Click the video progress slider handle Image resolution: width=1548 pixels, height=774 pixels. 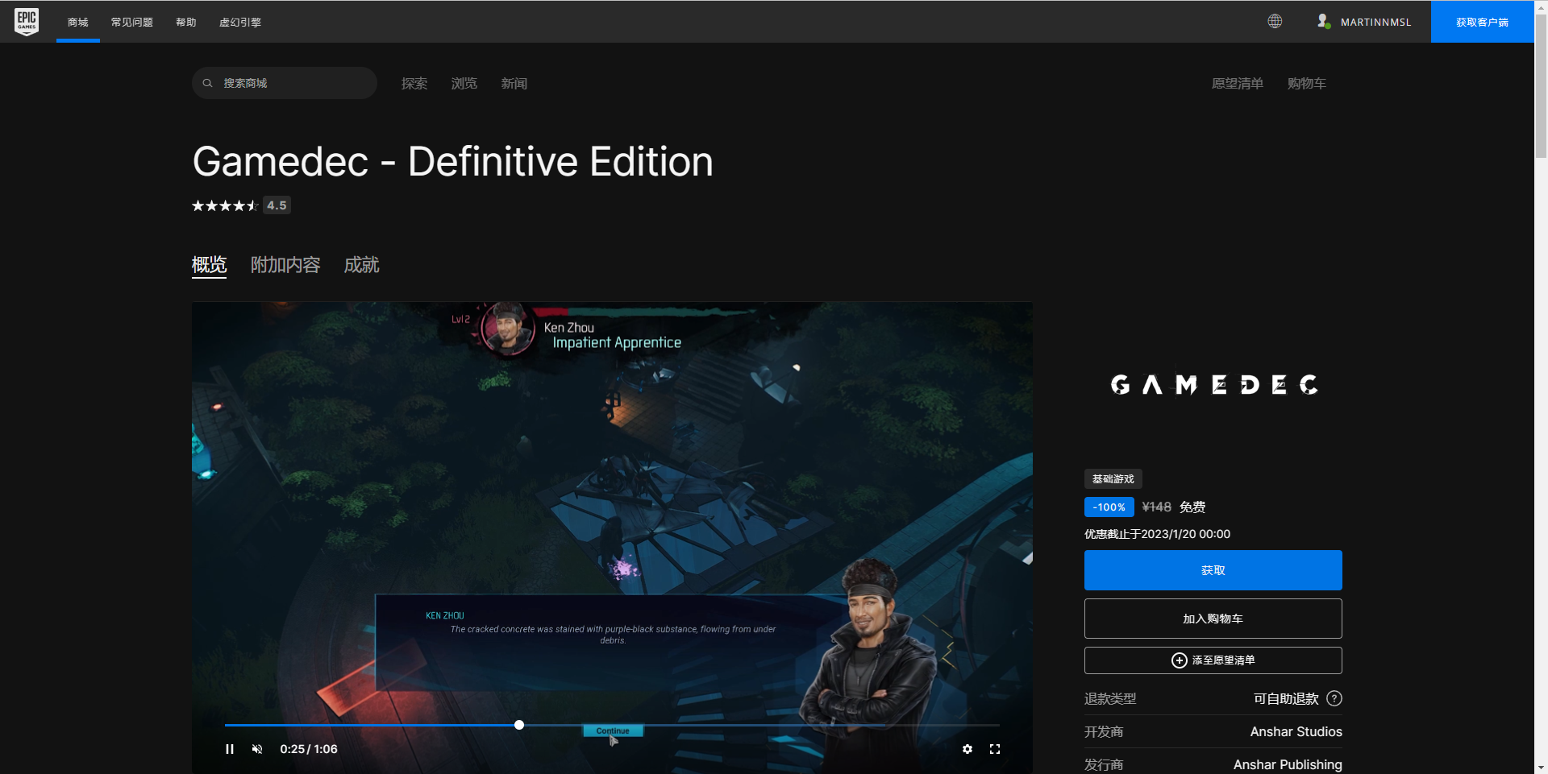519,725
